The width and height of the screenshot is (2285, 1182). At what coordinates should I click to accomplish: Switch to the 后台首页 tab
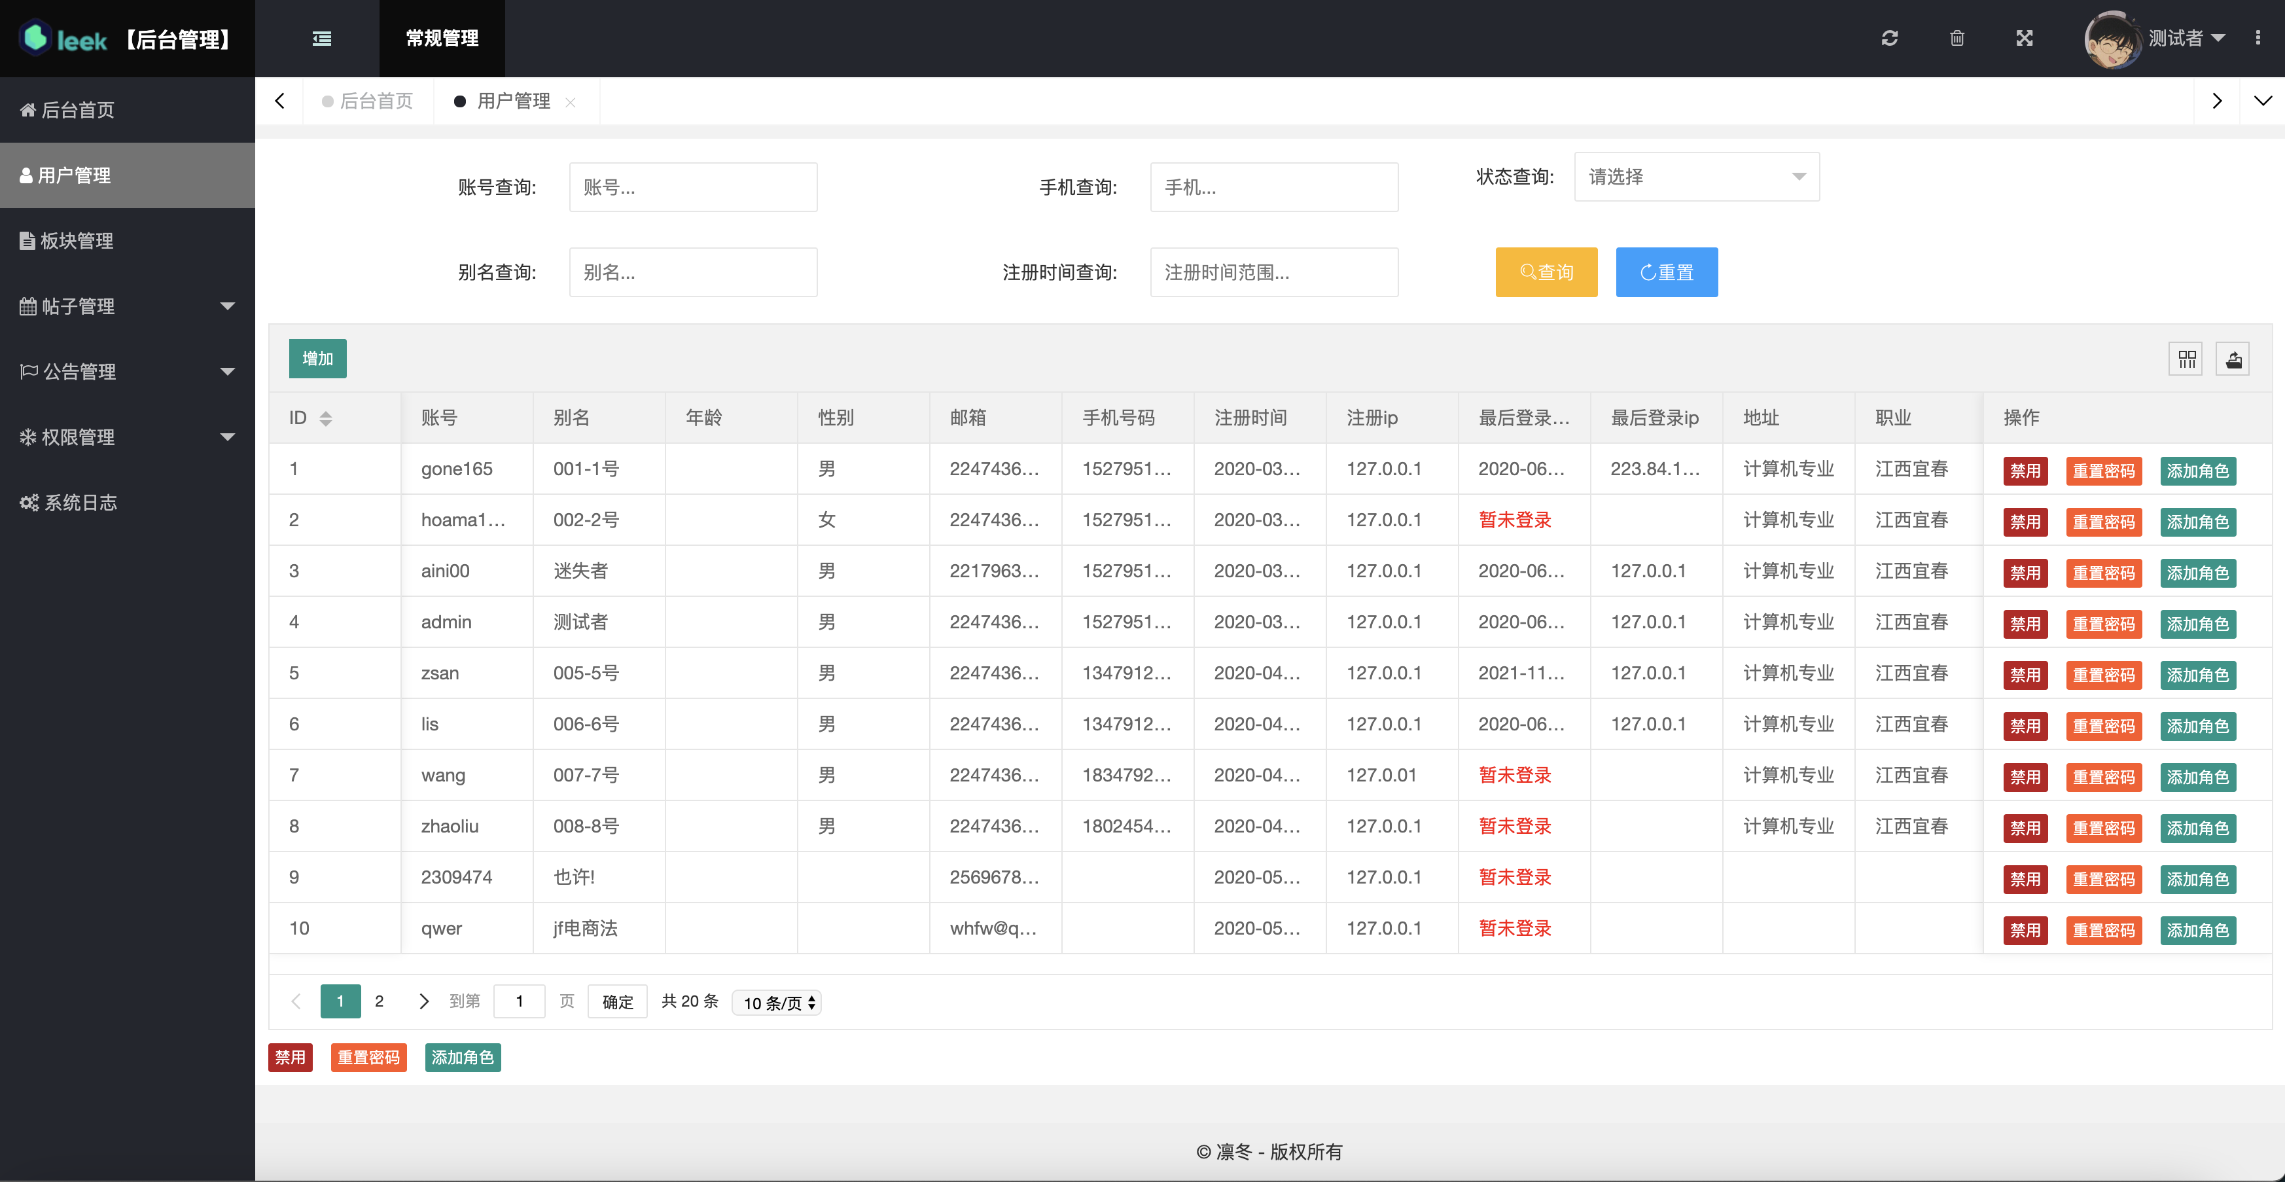pos(368,101)
